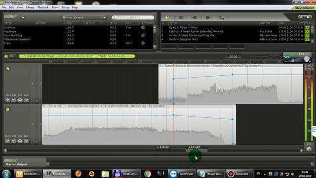Expand the volume widget dropdown arrow
Image resolution: width=316 pixels, height=178 pixels.
(x=310, y=61)
